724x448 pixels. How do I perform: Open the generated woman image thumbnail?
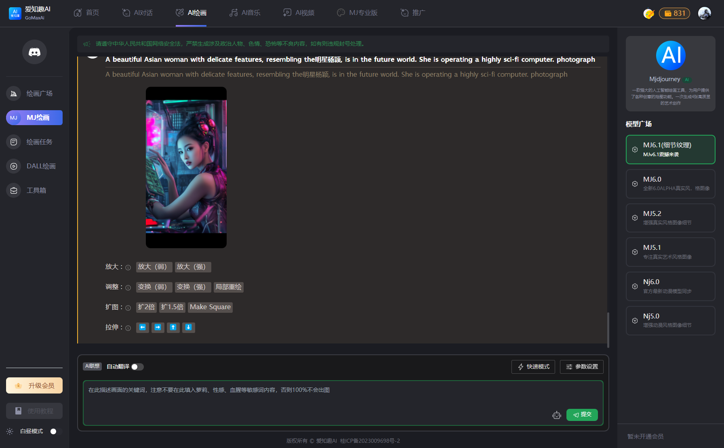coord(186,167)
